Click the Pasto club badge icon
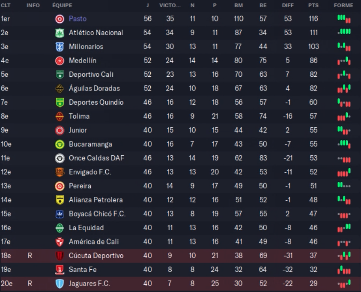 60,19
